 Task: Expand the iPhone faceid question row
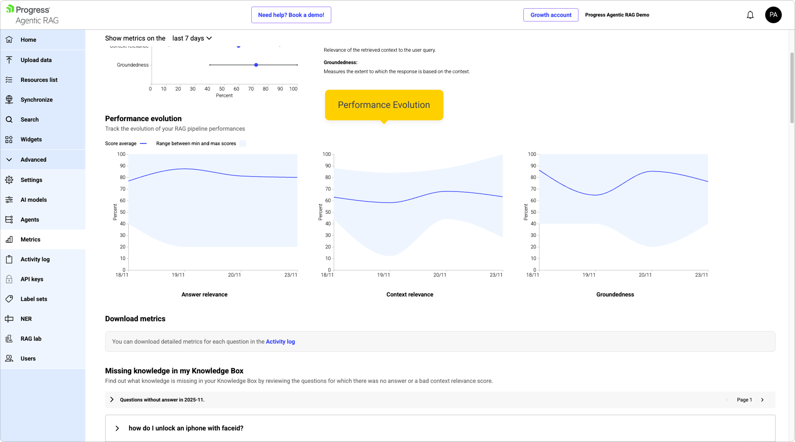[117, 428]
